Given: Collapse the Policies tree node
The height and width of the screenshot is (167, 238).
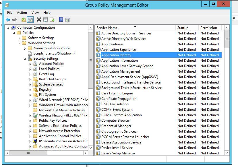Looking at the screenshot, I should (x=14, y=33).
